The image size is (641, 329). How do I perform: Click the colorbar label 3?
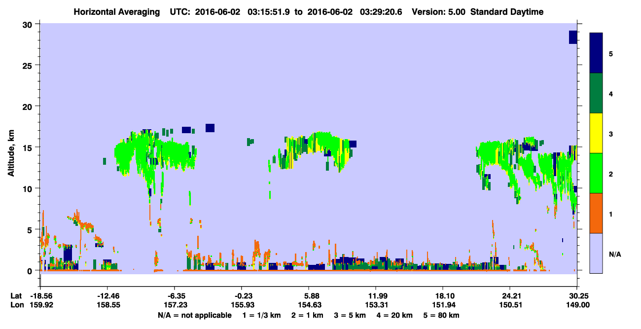coord(611,133)
